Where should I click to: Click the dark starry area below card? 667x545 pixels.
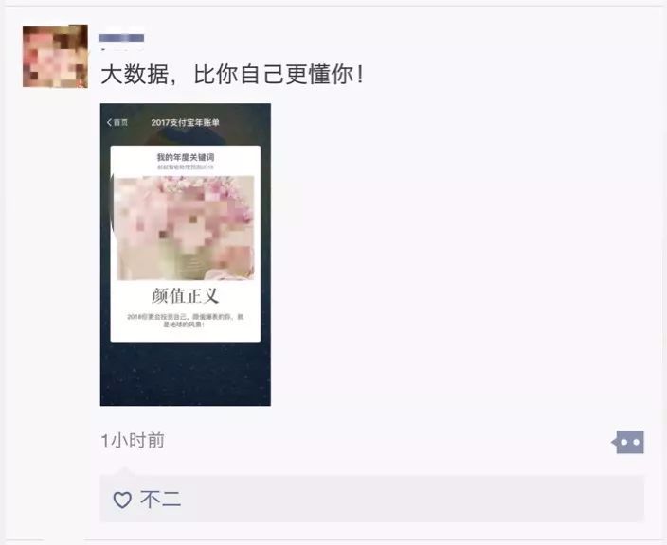186,374
